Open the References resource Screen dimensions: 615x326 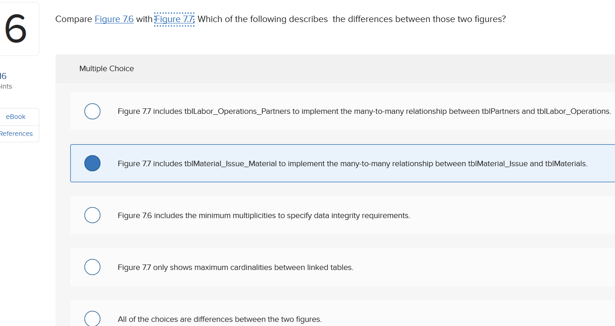click(16, 134)
